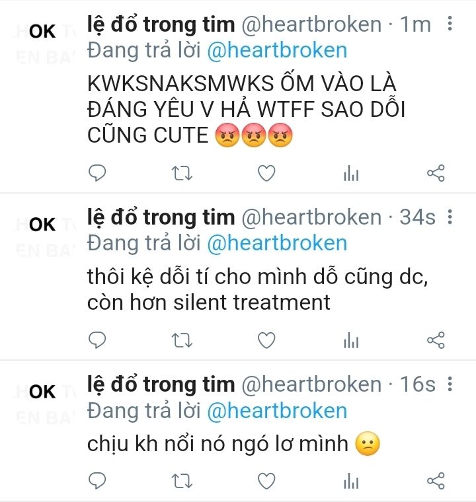This screenshot has width=476, height=502.
Task: Like the tweet posted 16s ago
Action: click(x=266, y=481)
